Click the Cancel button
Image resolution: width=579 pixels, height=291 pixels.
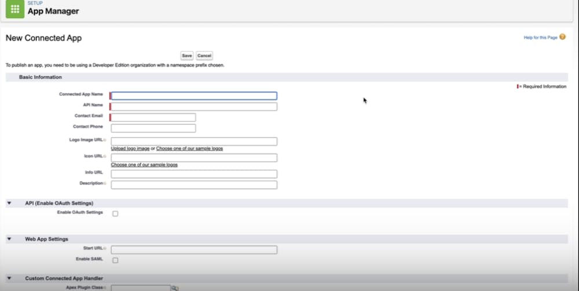pyautogui.click(x=204, y=56)
